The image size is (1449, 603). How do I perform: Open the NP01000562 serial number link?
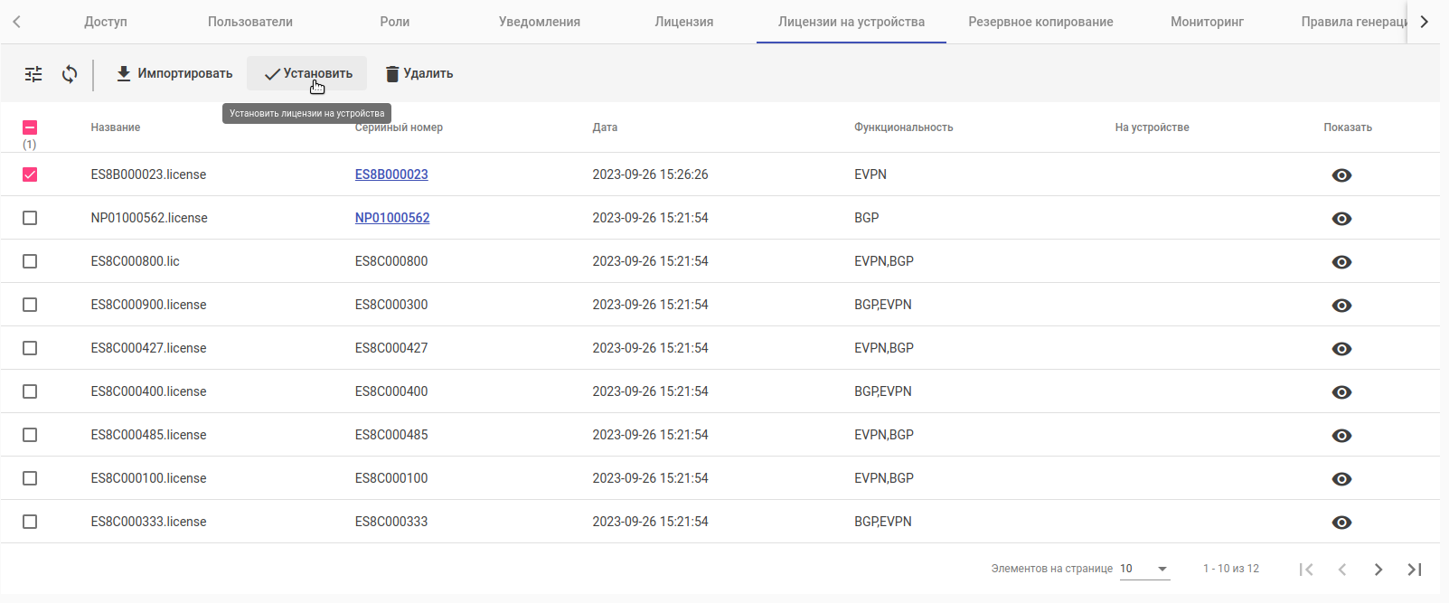click(392, 218)
